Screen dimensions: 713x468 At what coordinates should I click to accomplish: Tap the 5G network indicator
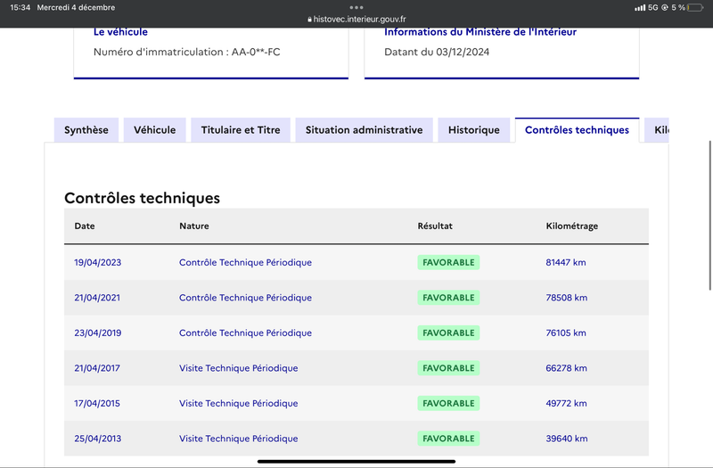653,7
